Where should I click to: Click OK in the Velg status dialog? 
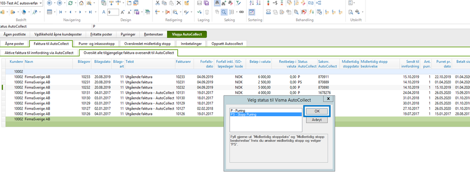317,111
